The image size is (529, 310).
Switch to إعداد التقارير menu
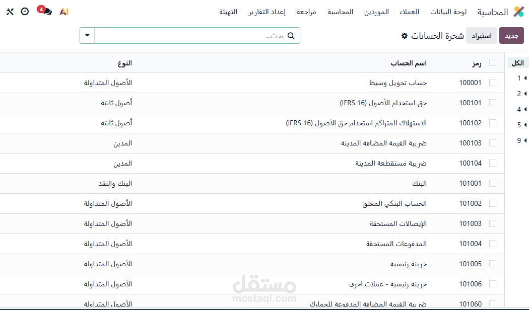tap(266, 12)
